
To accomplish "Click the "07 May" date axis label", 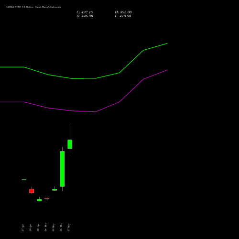I will tap(69, 227).
